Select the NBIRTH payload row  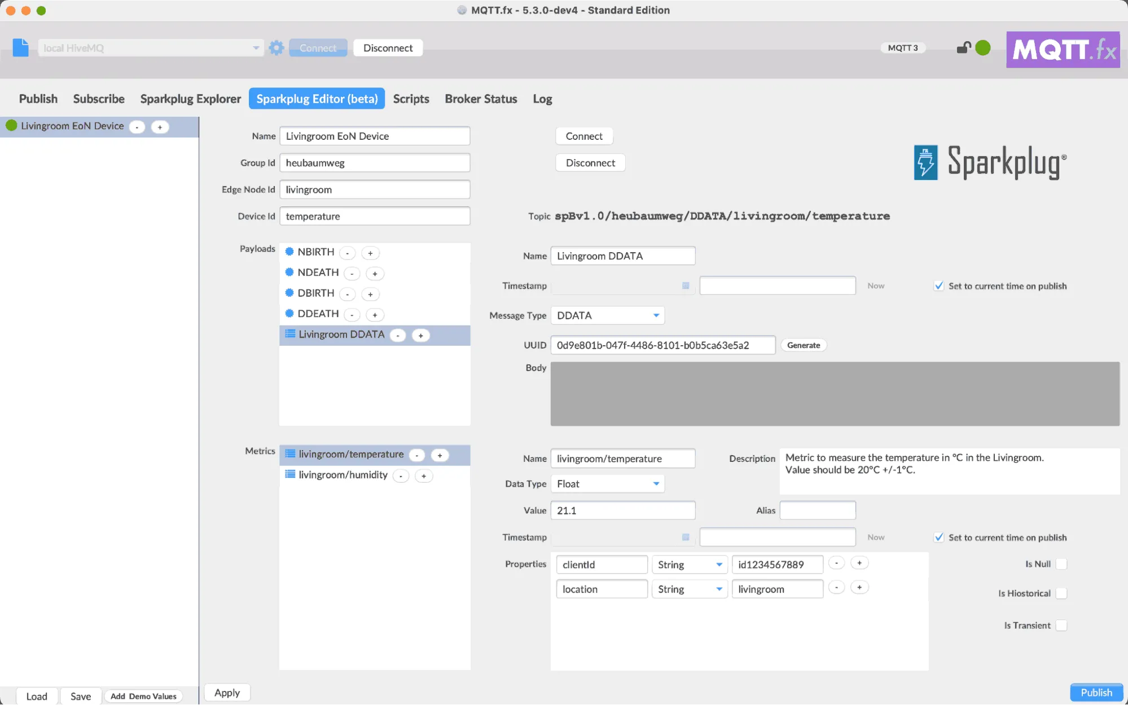(375, 252)
